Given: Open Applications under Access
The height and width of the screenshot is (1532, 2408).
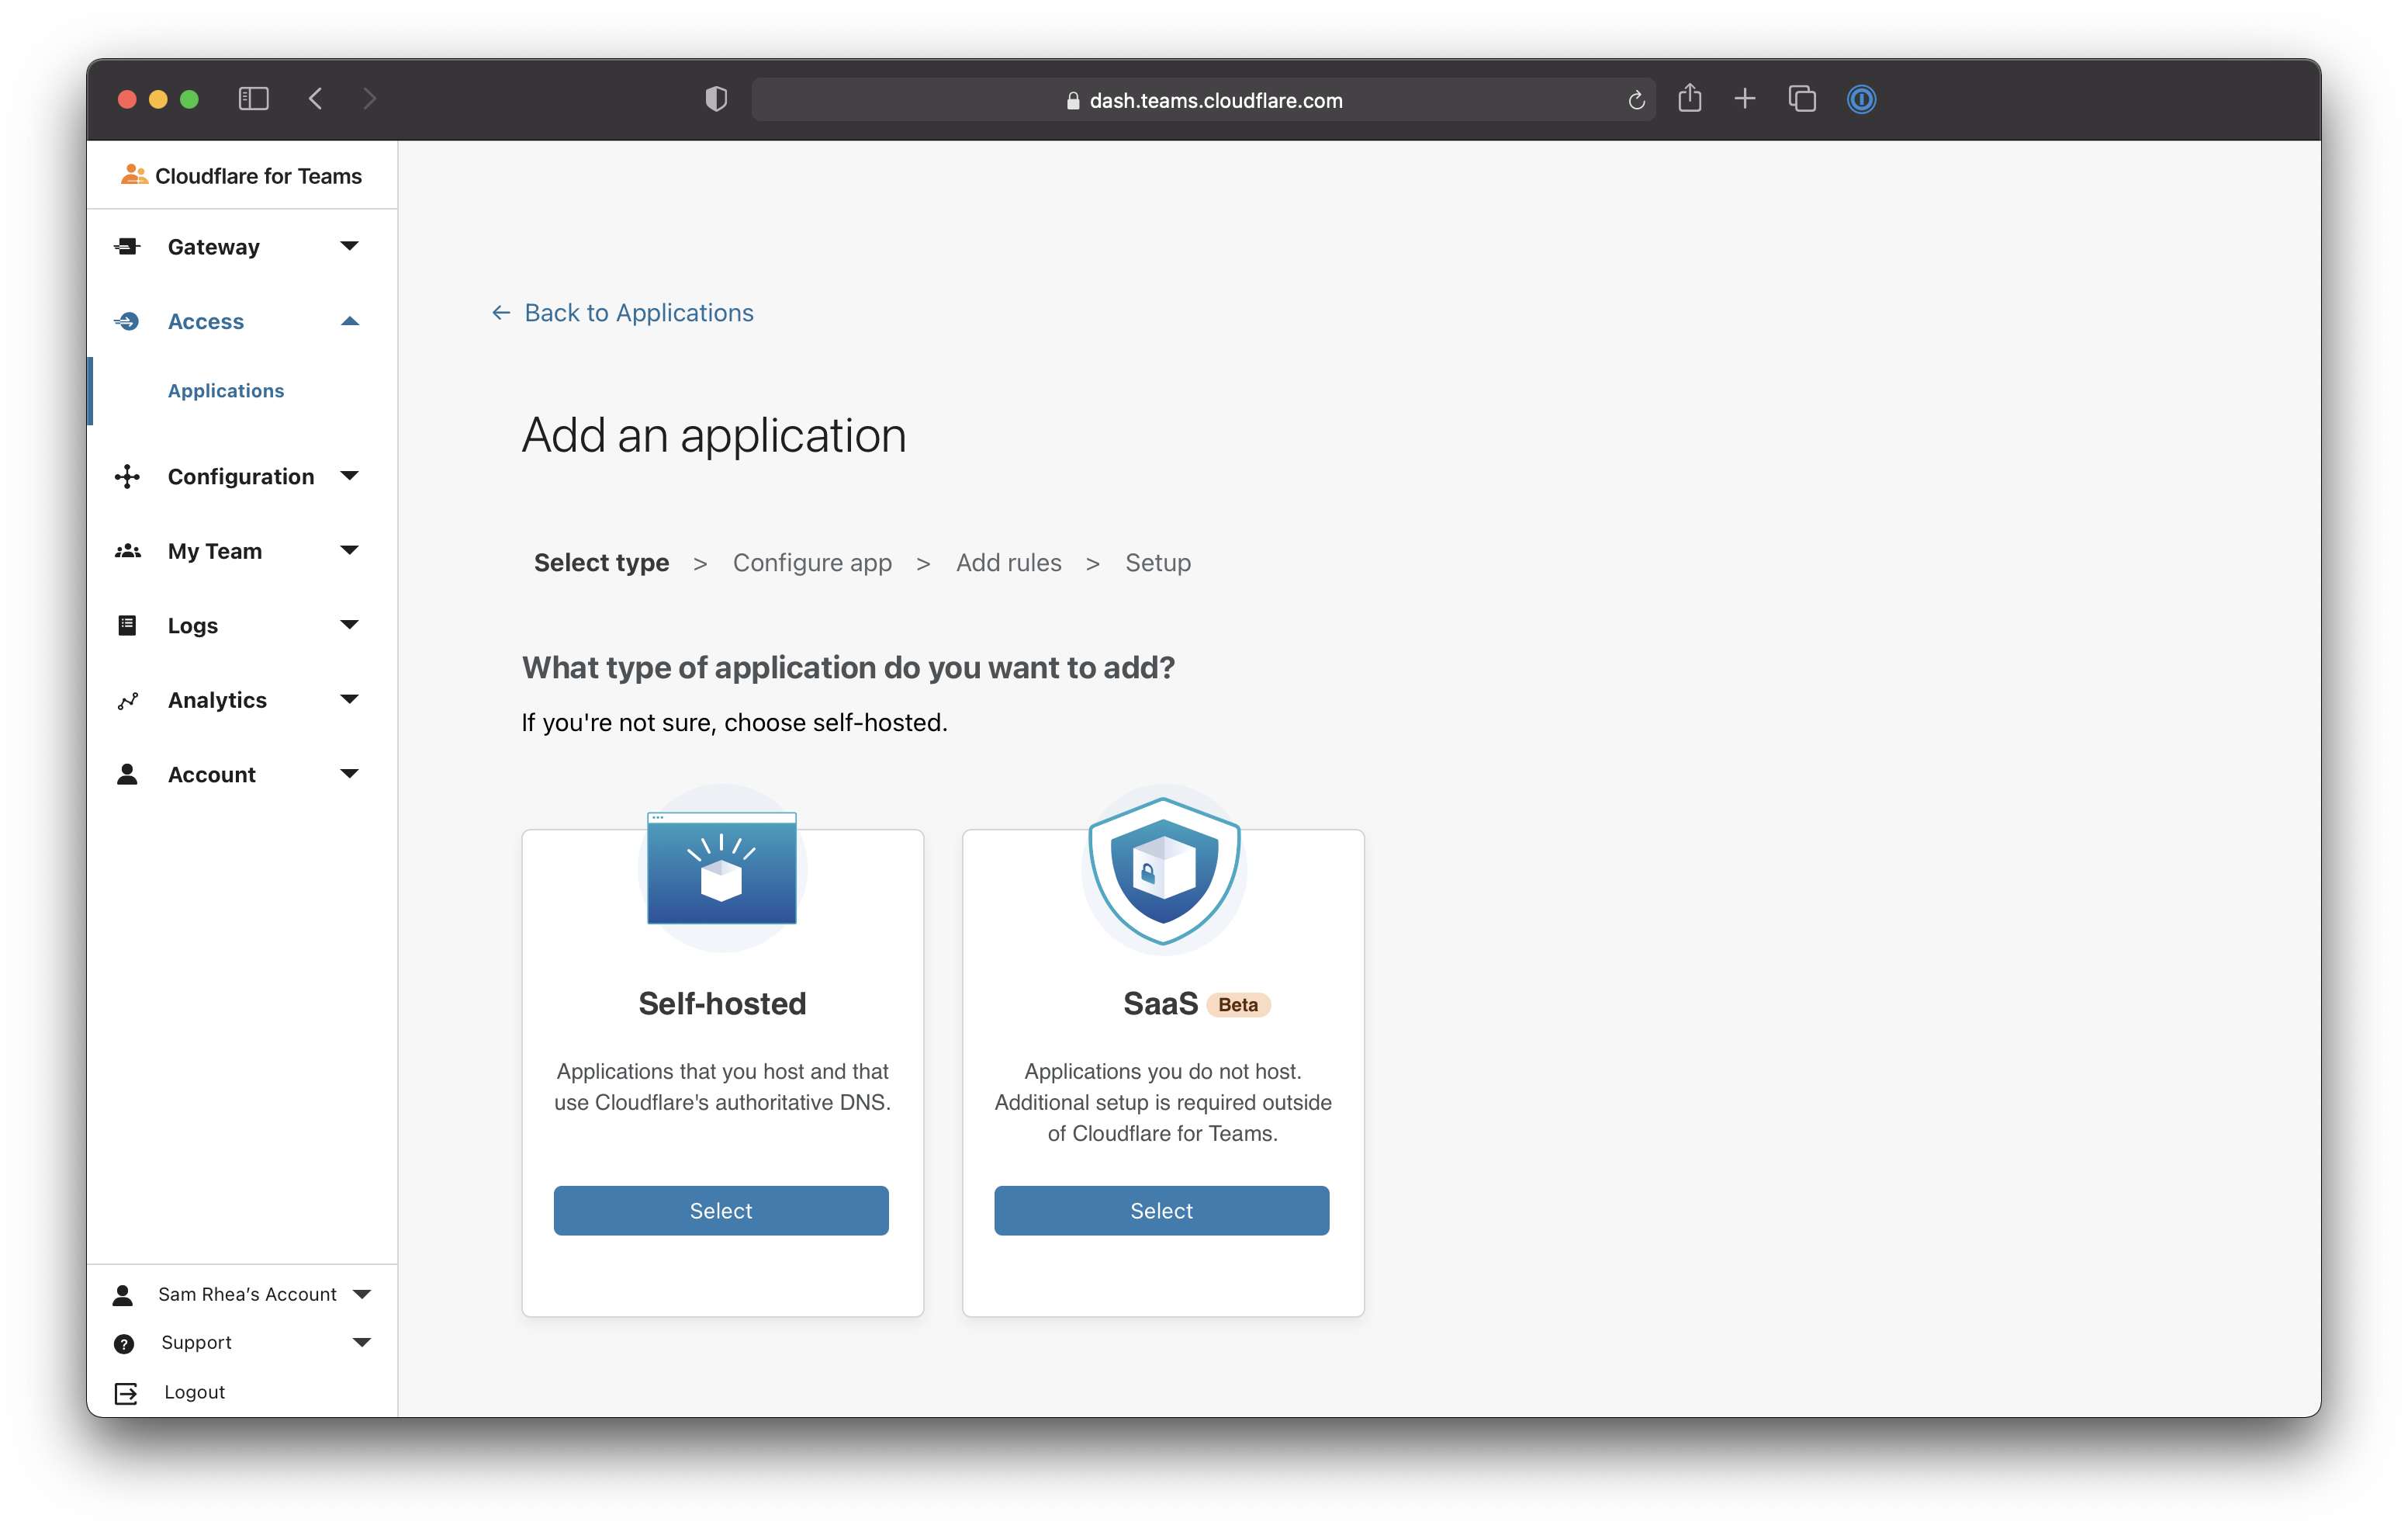Looking at the screenshot, I should click(226, 390).
